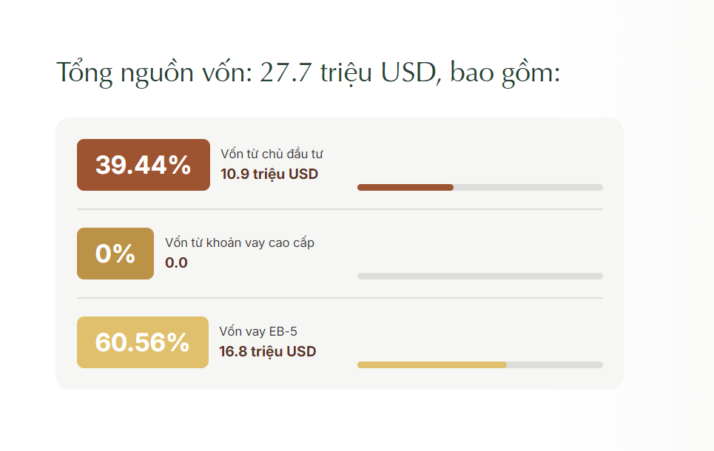714x451 pixels.
Task: Click the 'Vốn từ khoản vay cao cấp' label
Action: click(240, 243)
